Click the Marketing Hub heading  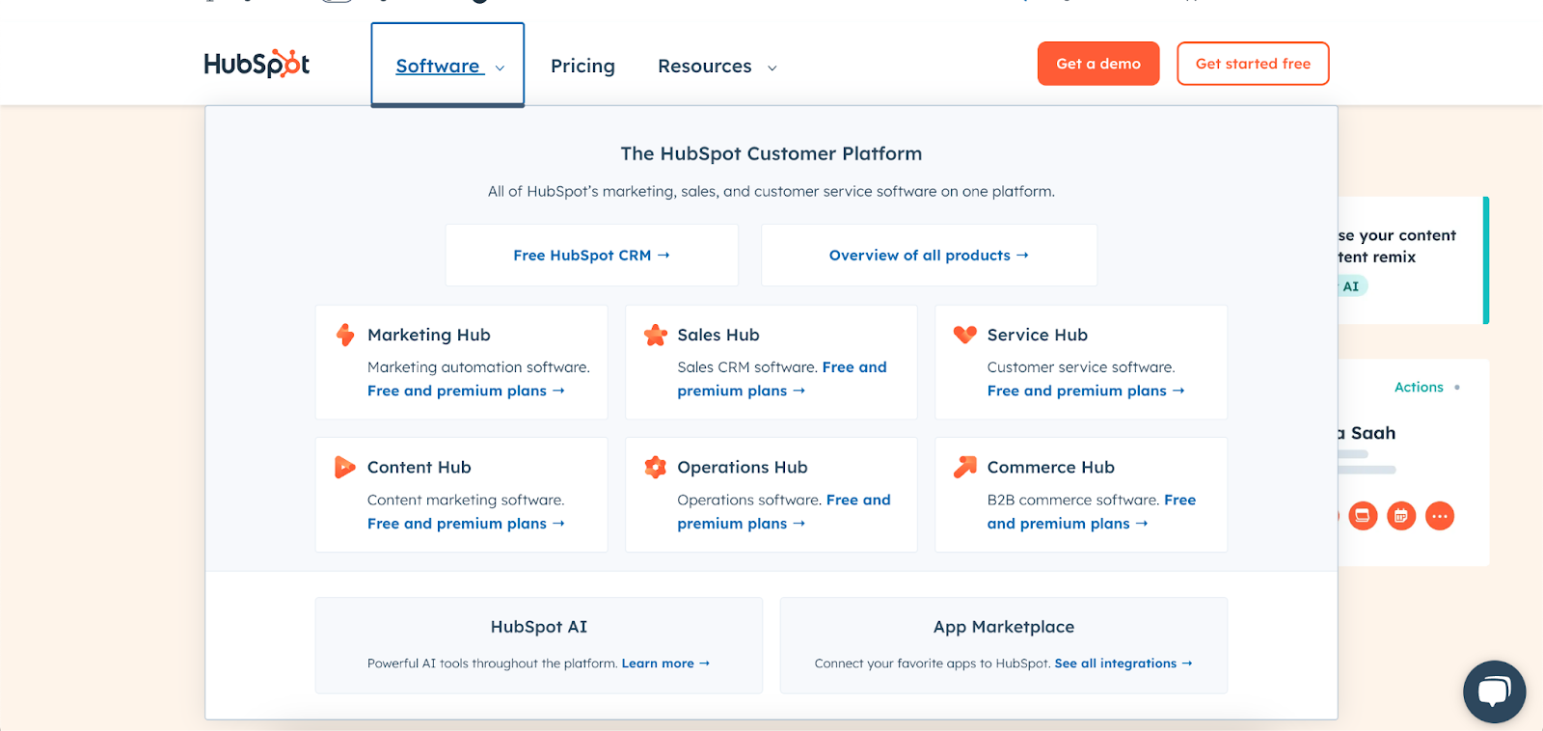click(429, 335)
